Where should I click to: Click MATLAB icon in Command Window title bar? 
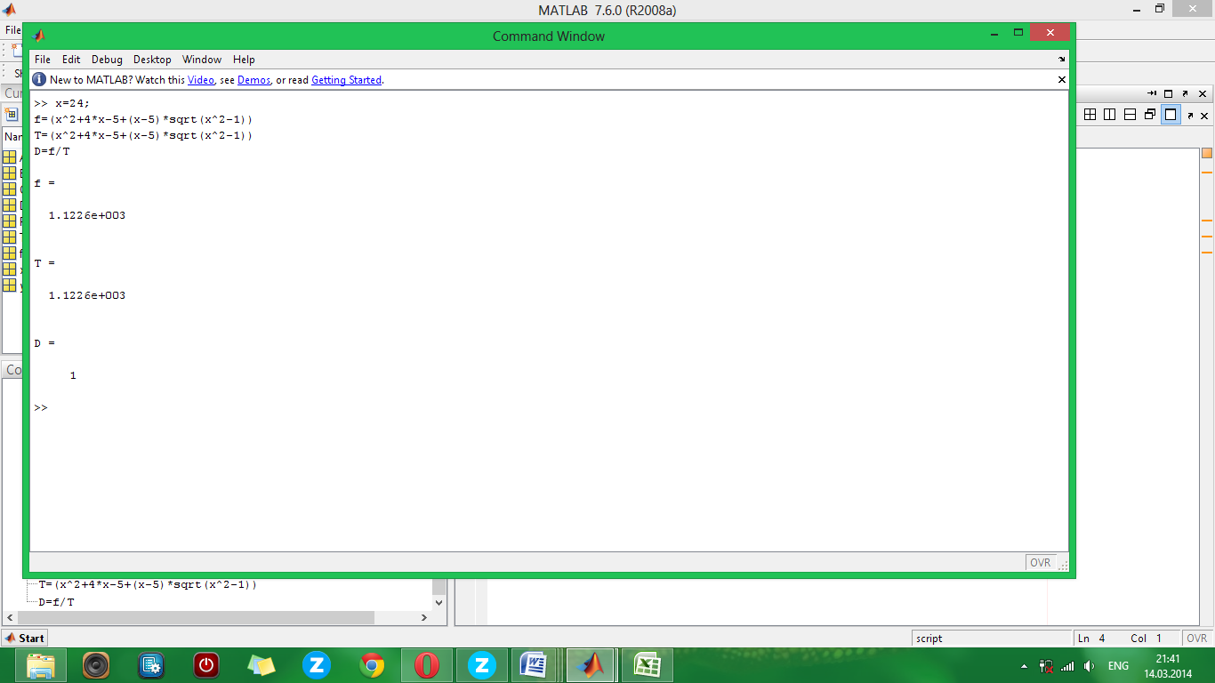(x=39, y=36)
